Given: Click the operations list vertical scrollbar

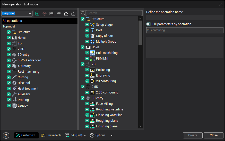Looking at the screenshot, I should (x=140, y=33).
